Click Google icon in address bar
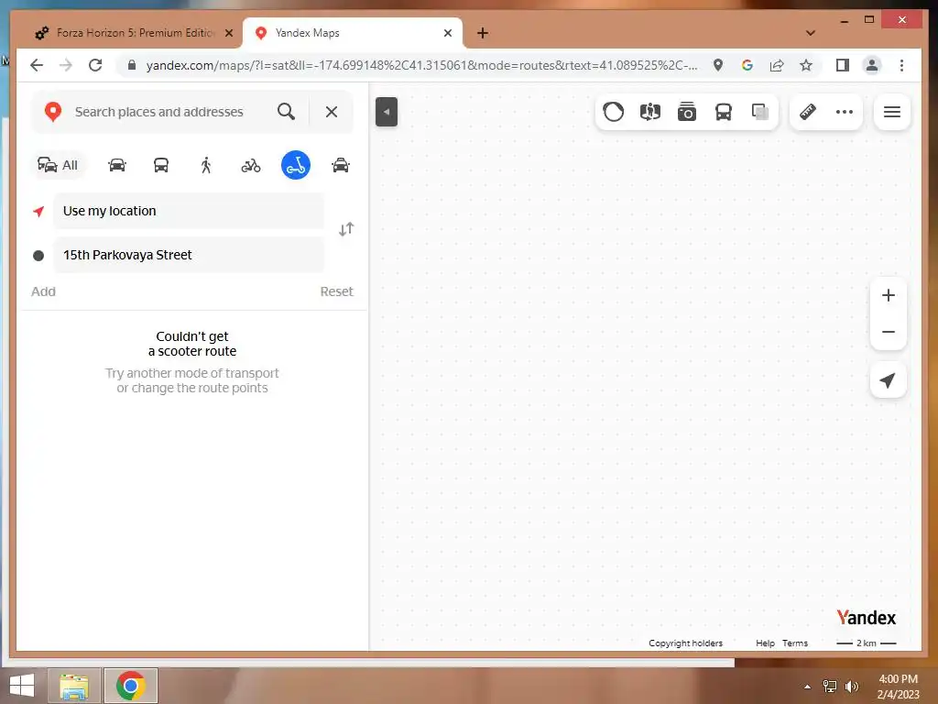This screenshot has height=704, width=938. pyautogui.click(x=747, y=65)
